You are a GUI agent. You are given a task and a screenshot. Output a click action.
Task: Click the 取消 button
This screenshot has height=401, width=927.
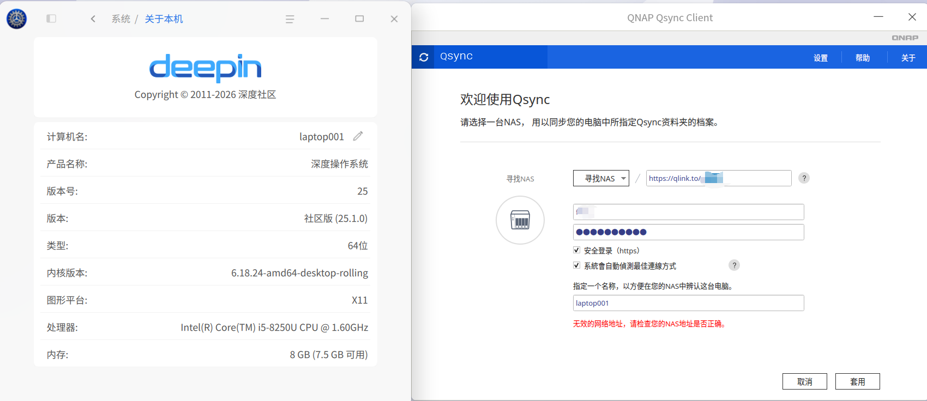[805, 381]
